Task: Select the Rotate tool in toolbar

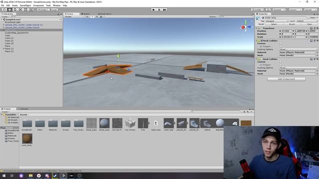Action: (15, 10)
